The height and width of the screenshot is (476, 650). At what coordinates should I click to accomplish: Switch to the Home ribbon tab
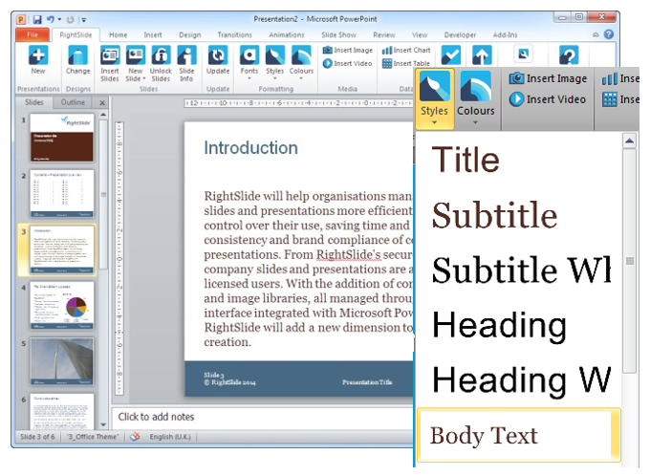tap(119, 34)
